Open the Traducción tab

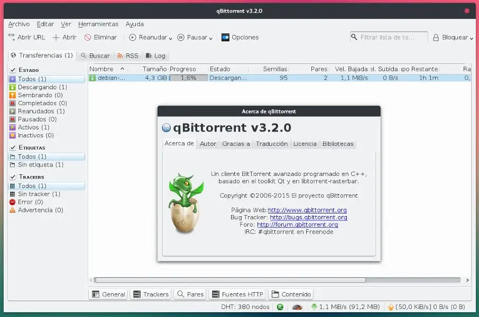(272, 144)
